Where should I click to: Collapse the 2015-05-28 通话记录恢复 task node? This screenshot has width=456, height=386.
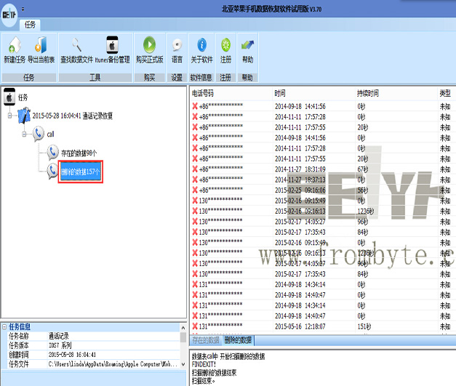pos(9,116)
